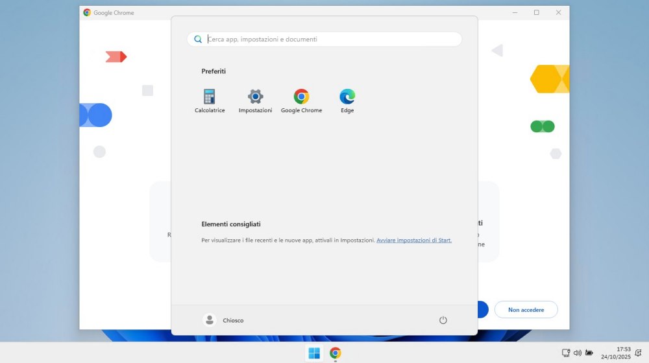Open the Calcolatrice app
The height and width of the screenshot is (363, 649).
pos(209,97)
